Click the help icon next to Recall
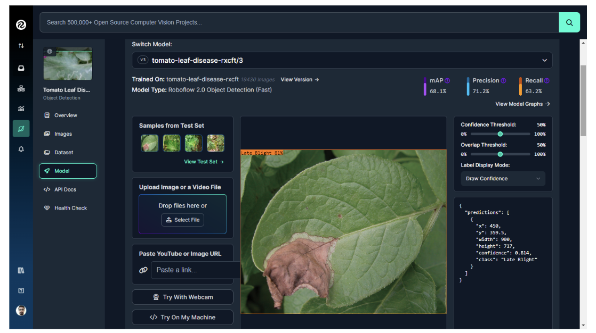The width and height of the screenshot is (596, 333). (x=547, y=81)
